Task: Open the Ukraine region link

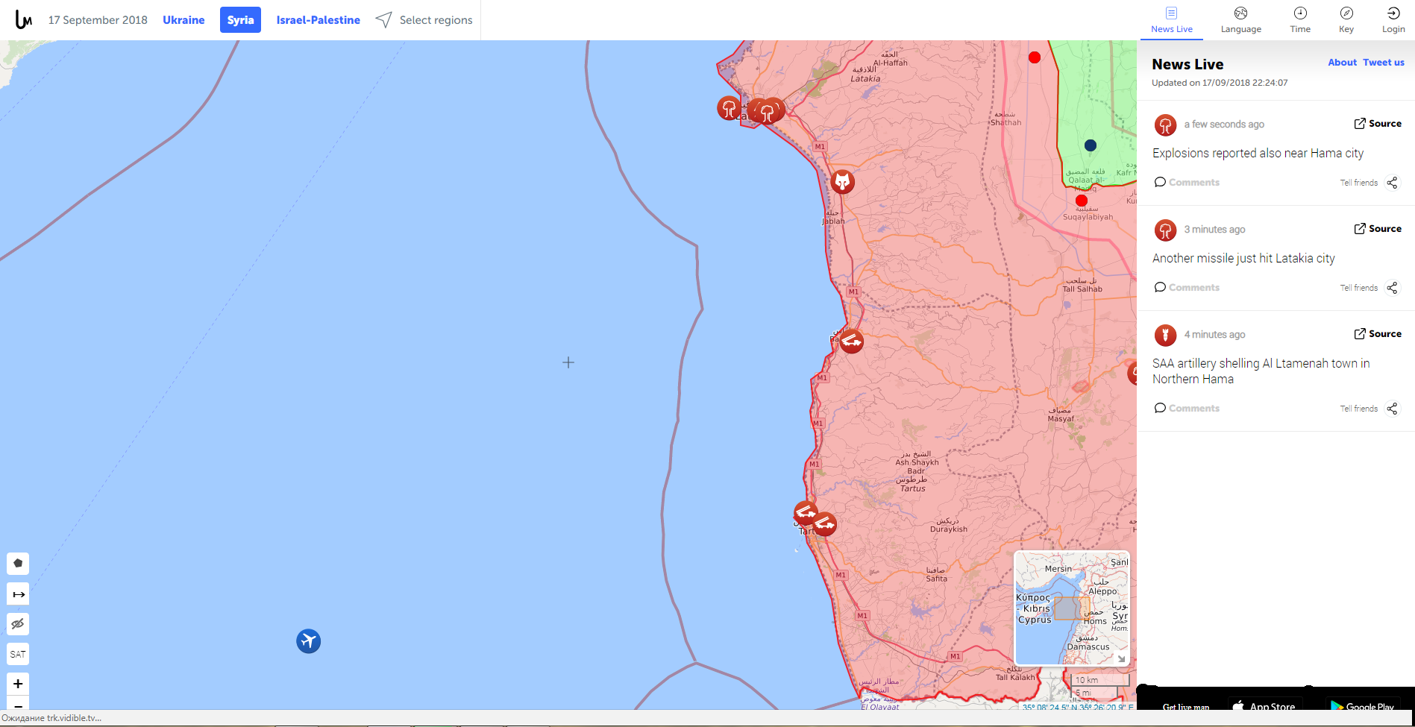Action: click(183, 20)
